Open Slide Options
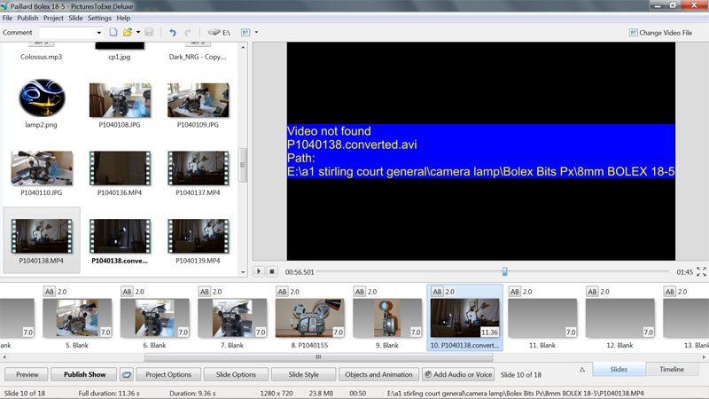The height and width of the screenshot is (399, 709). pyautogui.click(x=236, y=374)
